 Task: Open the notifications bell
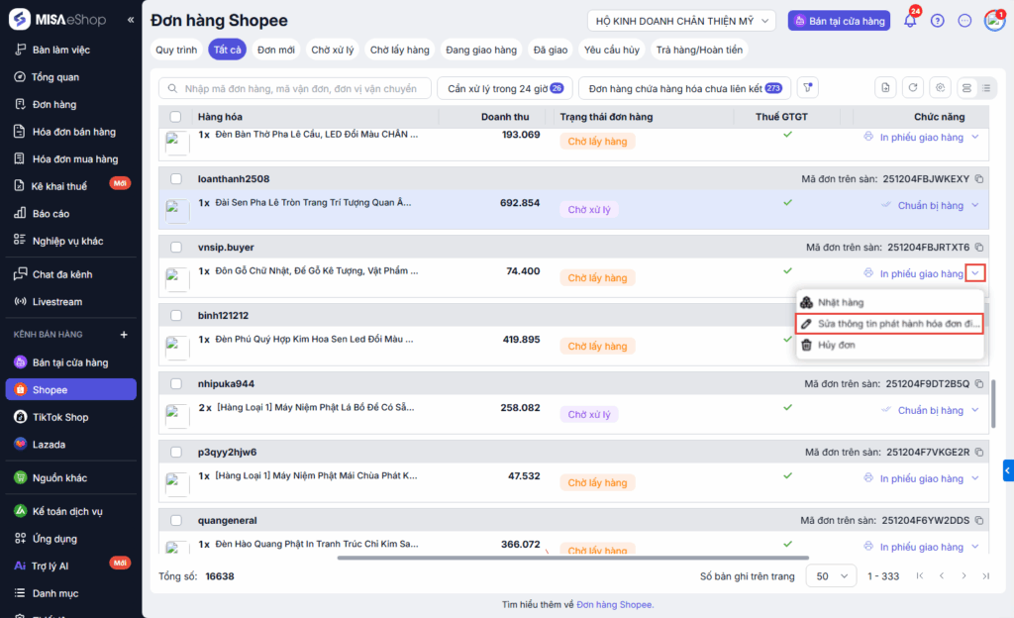click(x=910, y=21)
